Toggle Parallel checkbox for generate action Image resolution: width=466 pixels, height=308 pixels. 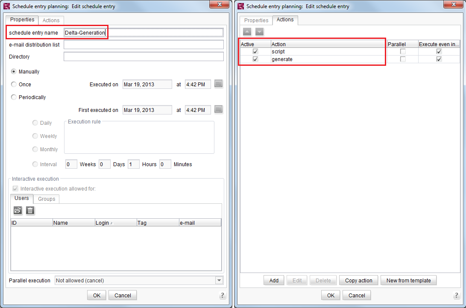[x=403, y=59]
